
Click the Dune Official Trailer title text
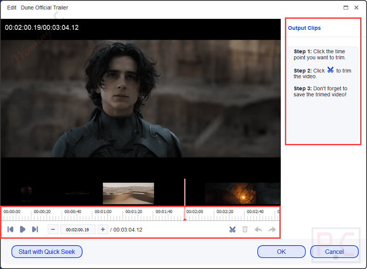pos(44,8)
